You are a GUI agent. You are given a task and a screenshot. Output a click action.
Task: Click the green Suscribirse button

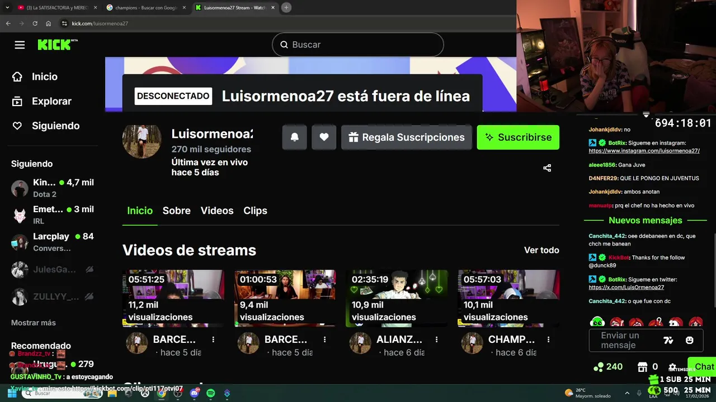[x=518, y=137]
